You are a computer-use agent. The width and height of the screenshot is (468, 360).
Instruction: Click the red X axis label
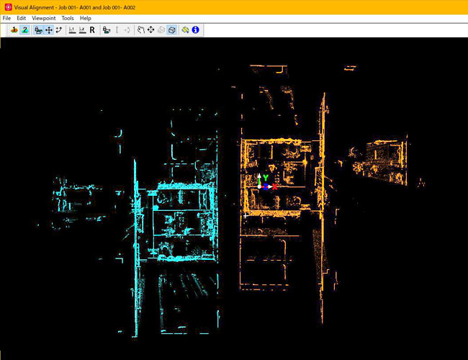(x=274, y=187)
